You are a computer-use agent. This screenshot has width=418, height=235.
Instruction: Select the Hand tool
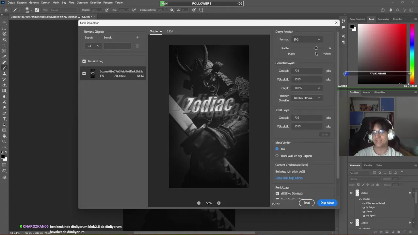point(4,136)
